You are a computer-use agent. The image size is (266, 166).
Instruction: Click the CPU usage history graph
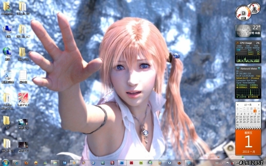(x=248, y=59)
